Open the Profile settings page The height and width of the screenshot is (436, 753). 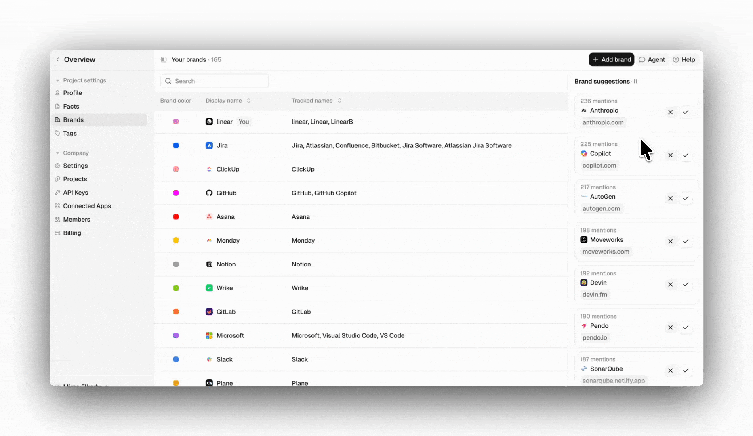99,93
